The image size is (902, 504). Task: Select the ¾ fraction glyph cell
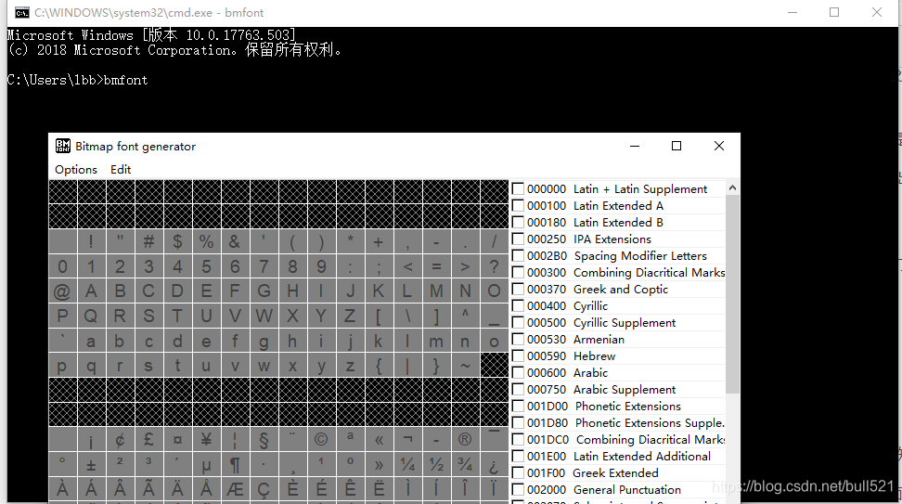click(465, 464)
